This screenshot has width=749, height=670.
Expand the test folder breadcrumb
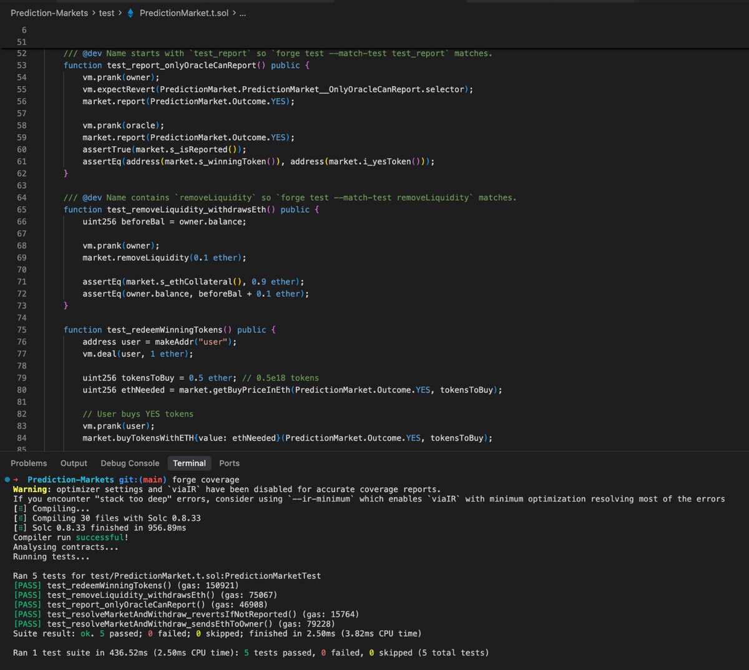click(107, 13)
